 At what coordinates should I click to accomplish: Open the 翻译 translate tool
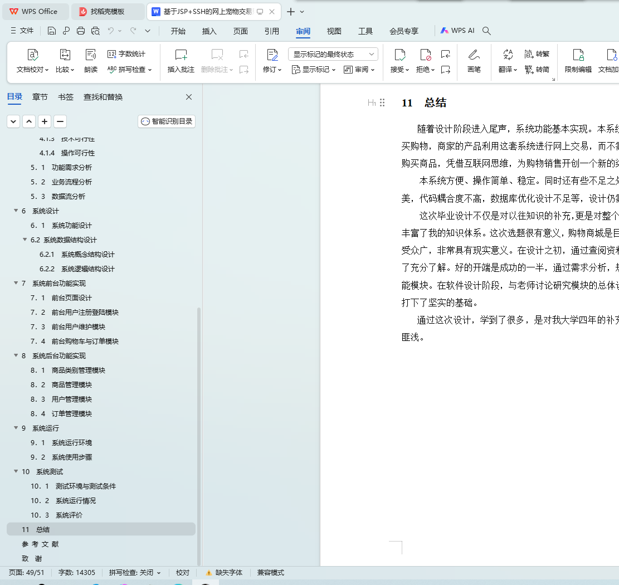click(508, 61)
